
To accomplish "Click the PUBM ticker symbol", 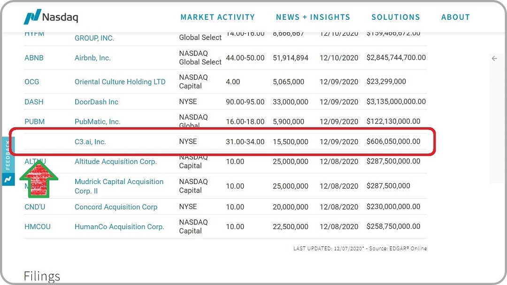I will 35,122.
